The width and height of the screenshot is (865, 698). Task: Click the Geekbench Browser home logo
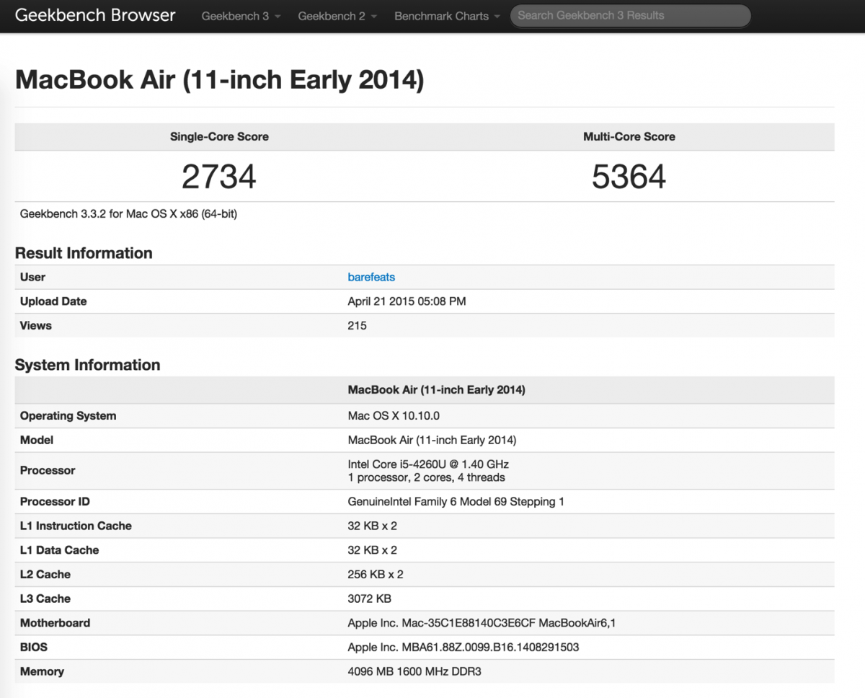(x=94, y=15)
